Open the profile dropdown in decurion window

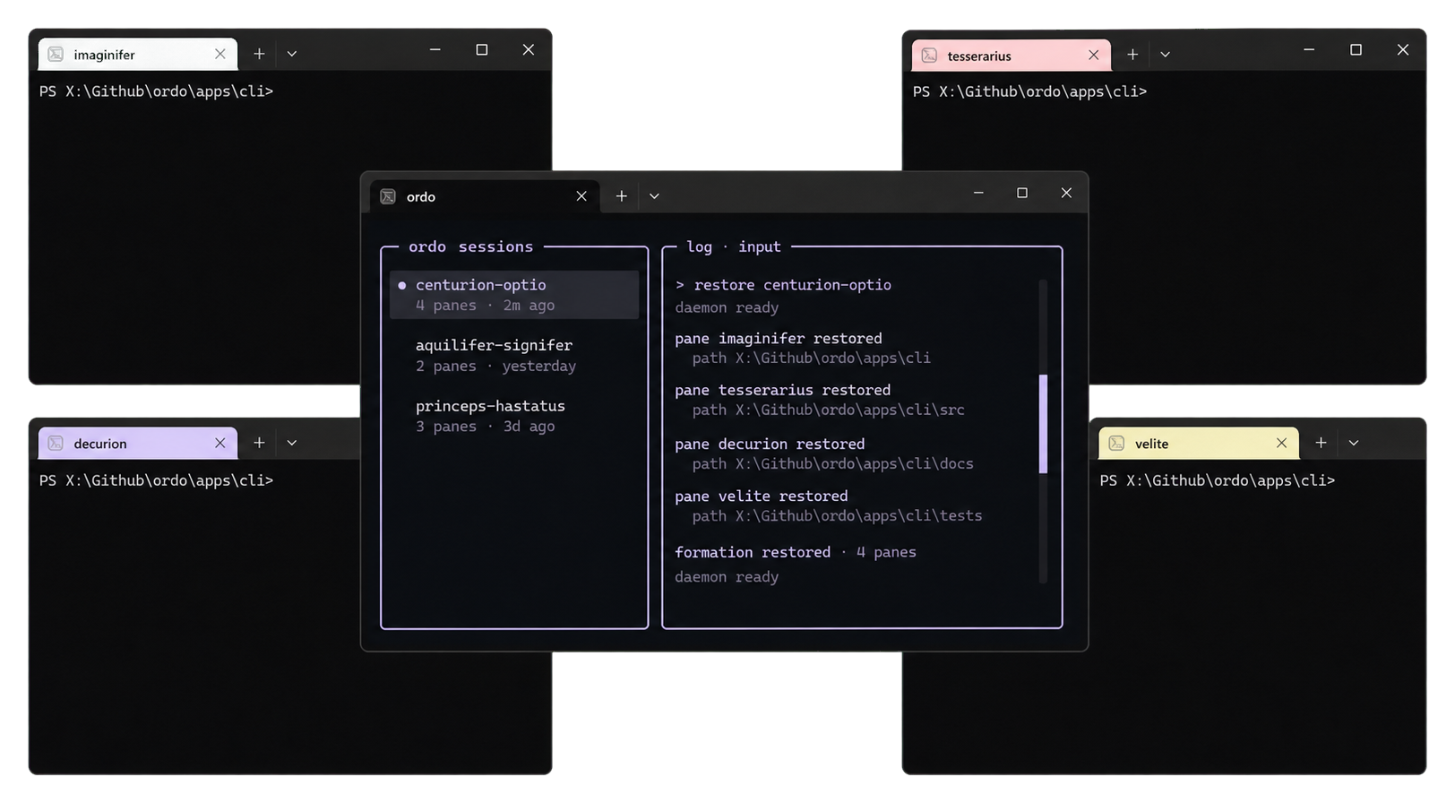pos(292,443)
